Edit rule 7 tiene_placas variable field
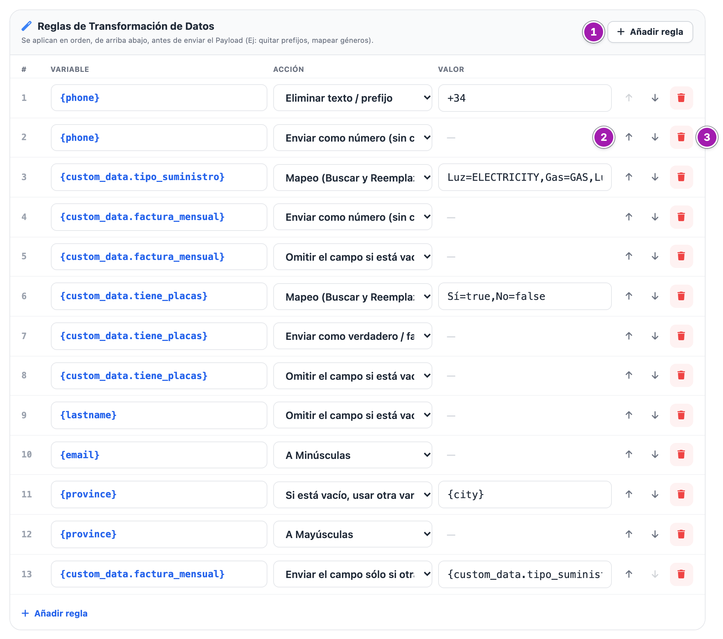 pyautogui.click(x=159, y=336)
